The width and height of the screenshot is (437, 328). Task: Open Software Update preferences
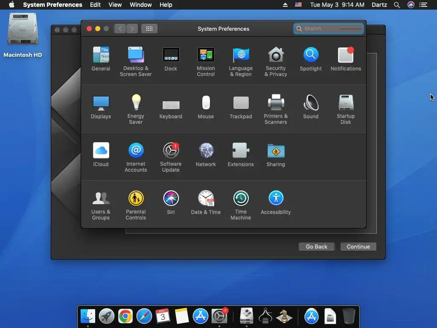pos(171,157)
